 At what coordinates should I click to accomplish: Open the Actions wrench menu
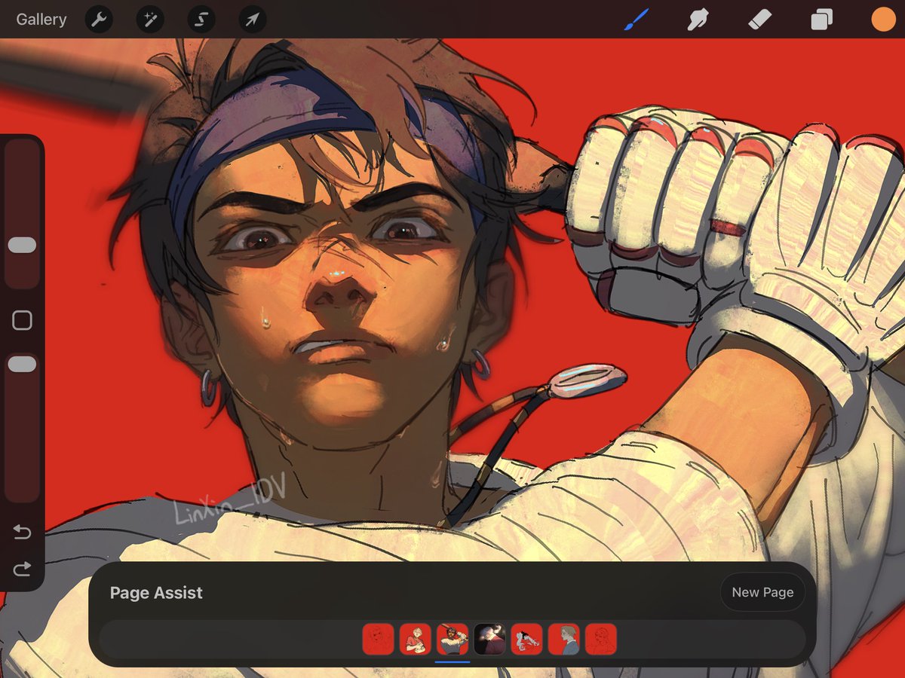pos(99,20)
